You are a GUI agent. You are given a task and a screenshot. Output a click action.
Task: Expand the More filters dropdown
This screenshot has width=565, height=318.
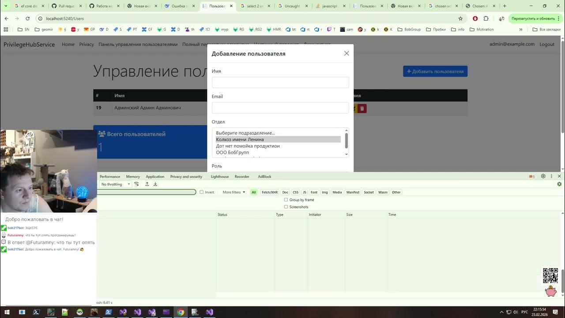click(x=234, y=192)
